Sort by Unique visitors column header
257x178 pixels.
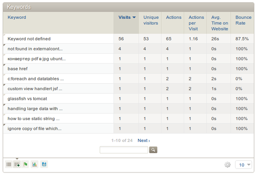(151, 20)
